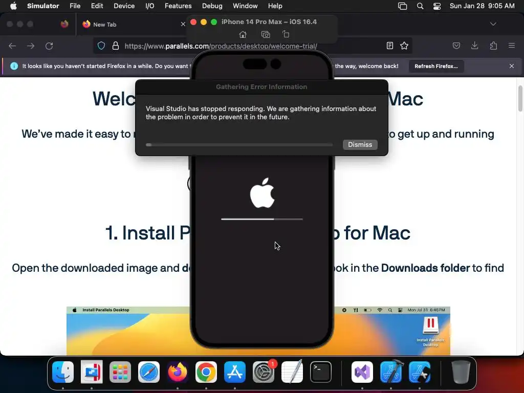The image size is (524, 393).
Task: Click the Simulator Home button icon
Action: (243, 34)
